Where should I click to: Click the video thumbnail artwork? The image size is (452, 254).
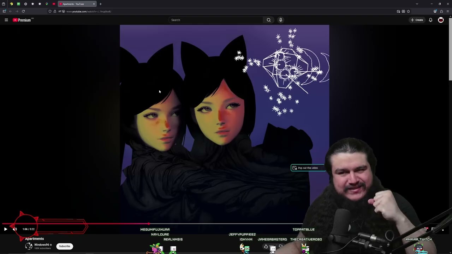(x=224, y=123)
